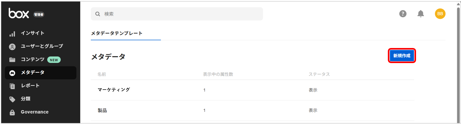The image size is (461, 124).
Task: Click the Governance lock icon
Action: [12, 112]
